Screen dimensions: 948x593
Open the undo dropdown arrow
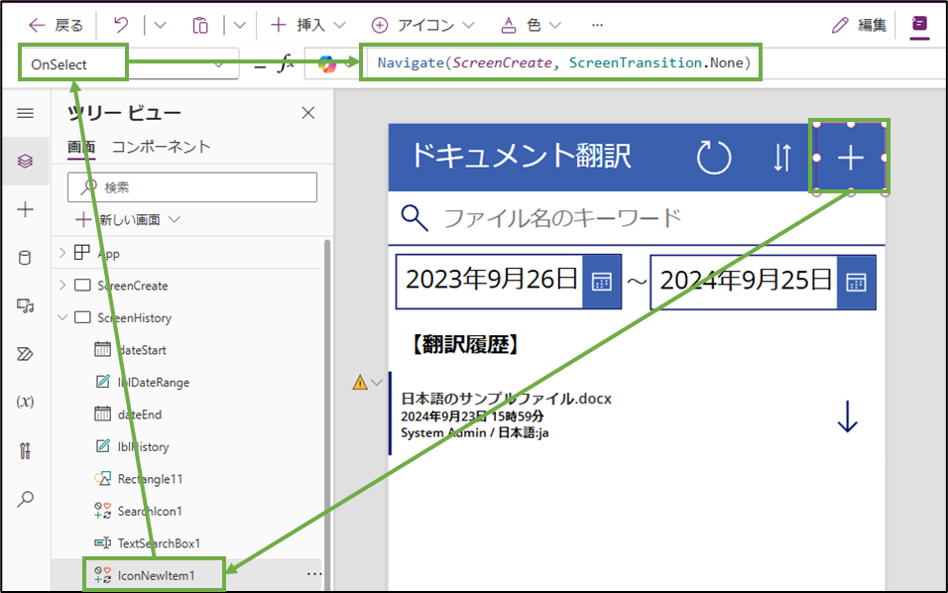[160, 26]
